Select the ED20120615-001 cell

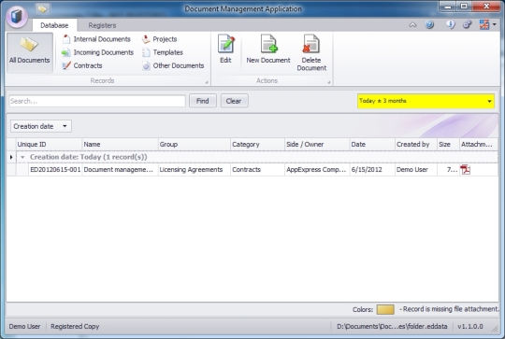click(x=55, y=170)
